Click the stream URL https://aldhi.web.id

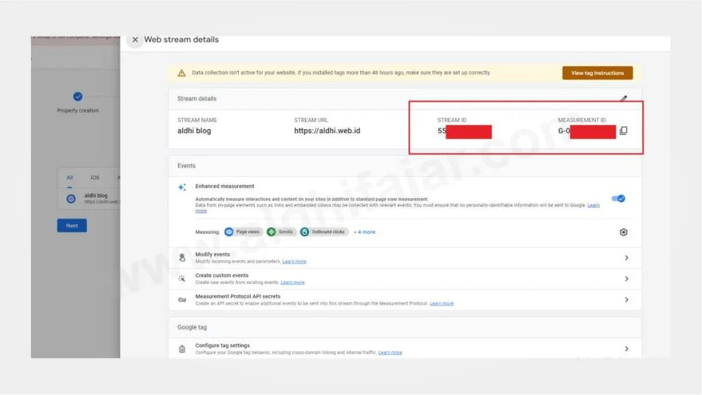click(327, 131)
